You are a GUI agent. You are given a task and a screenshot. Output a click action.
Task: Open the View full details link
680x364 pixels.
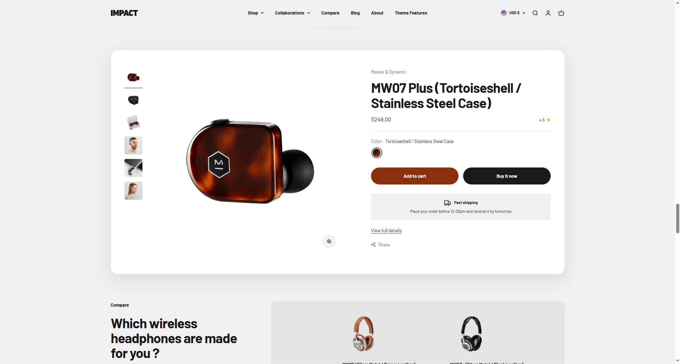point(386,231)
